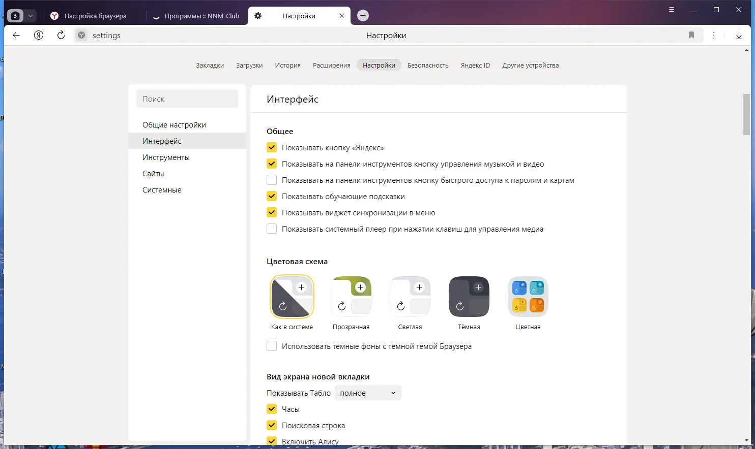The width and height of the screenshot is (755, 449).
Task: Open a new tab with plus button
Action: 363,16
